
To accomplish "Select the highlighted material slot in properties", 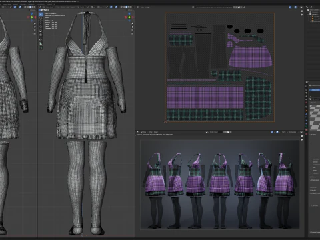I will coord(315,90).
